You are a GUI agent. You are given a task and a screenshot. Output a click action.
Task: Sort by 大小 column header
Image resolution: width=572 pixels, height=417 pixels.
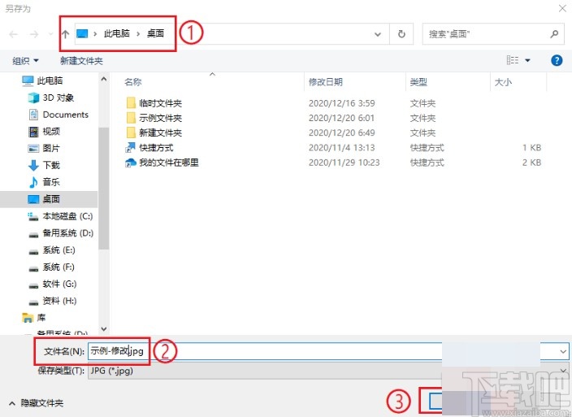(x=503, y=82)
